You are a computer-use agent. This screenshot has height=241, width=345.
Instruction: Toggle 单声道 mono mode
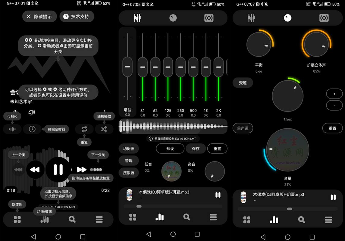point(243,128)
